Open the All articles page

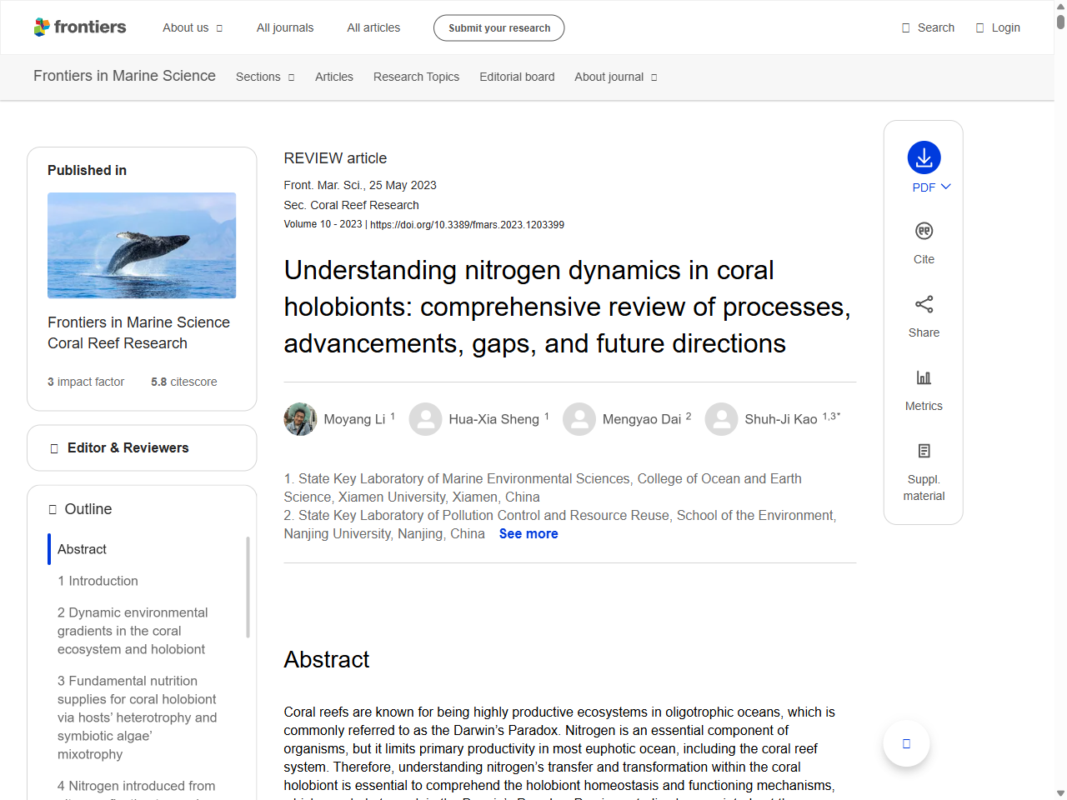[x=373, y=27]
